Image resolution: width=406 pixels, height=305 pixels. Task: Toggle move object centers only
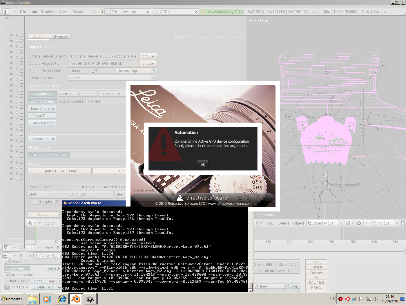click(x=367, y=223)
